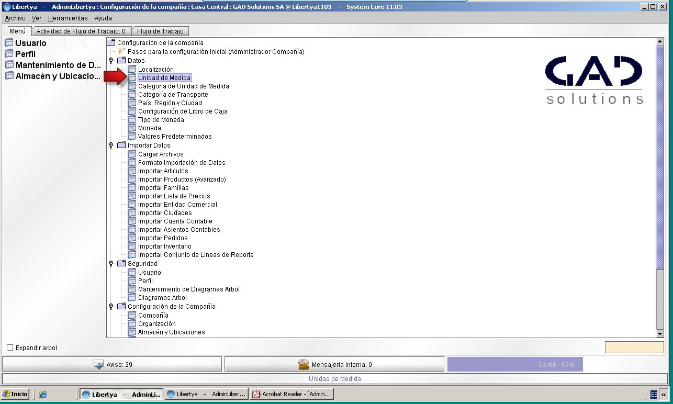Open the Perfil shortcut icon in left bar
This screenshot has height=404, width=673.
(x=9, y=54)
